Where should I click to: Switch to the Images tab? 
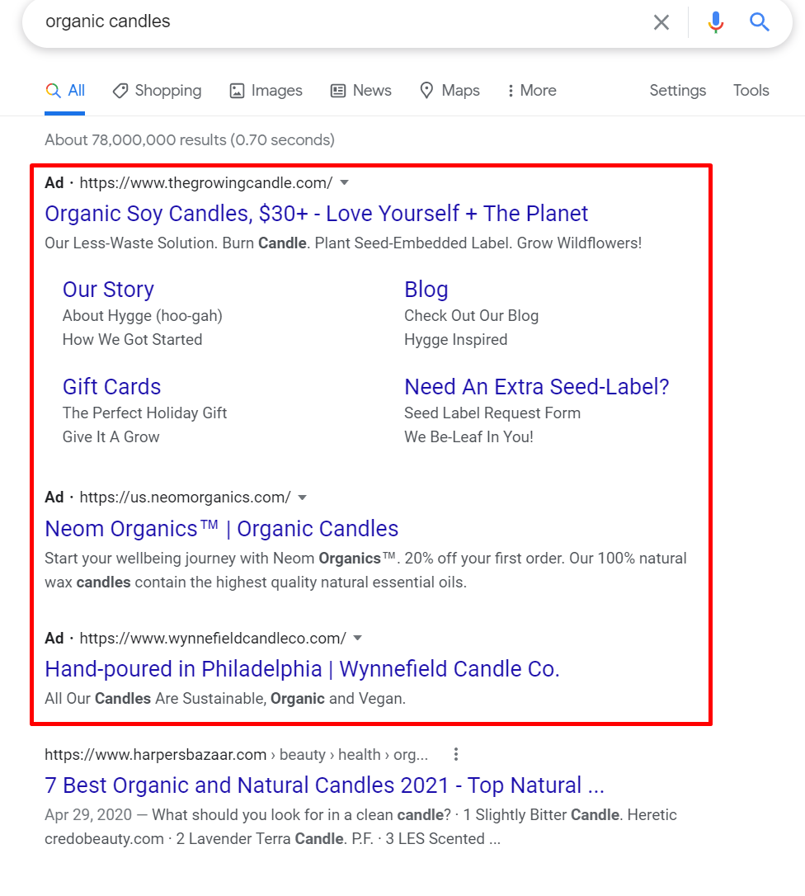(266, 90)
